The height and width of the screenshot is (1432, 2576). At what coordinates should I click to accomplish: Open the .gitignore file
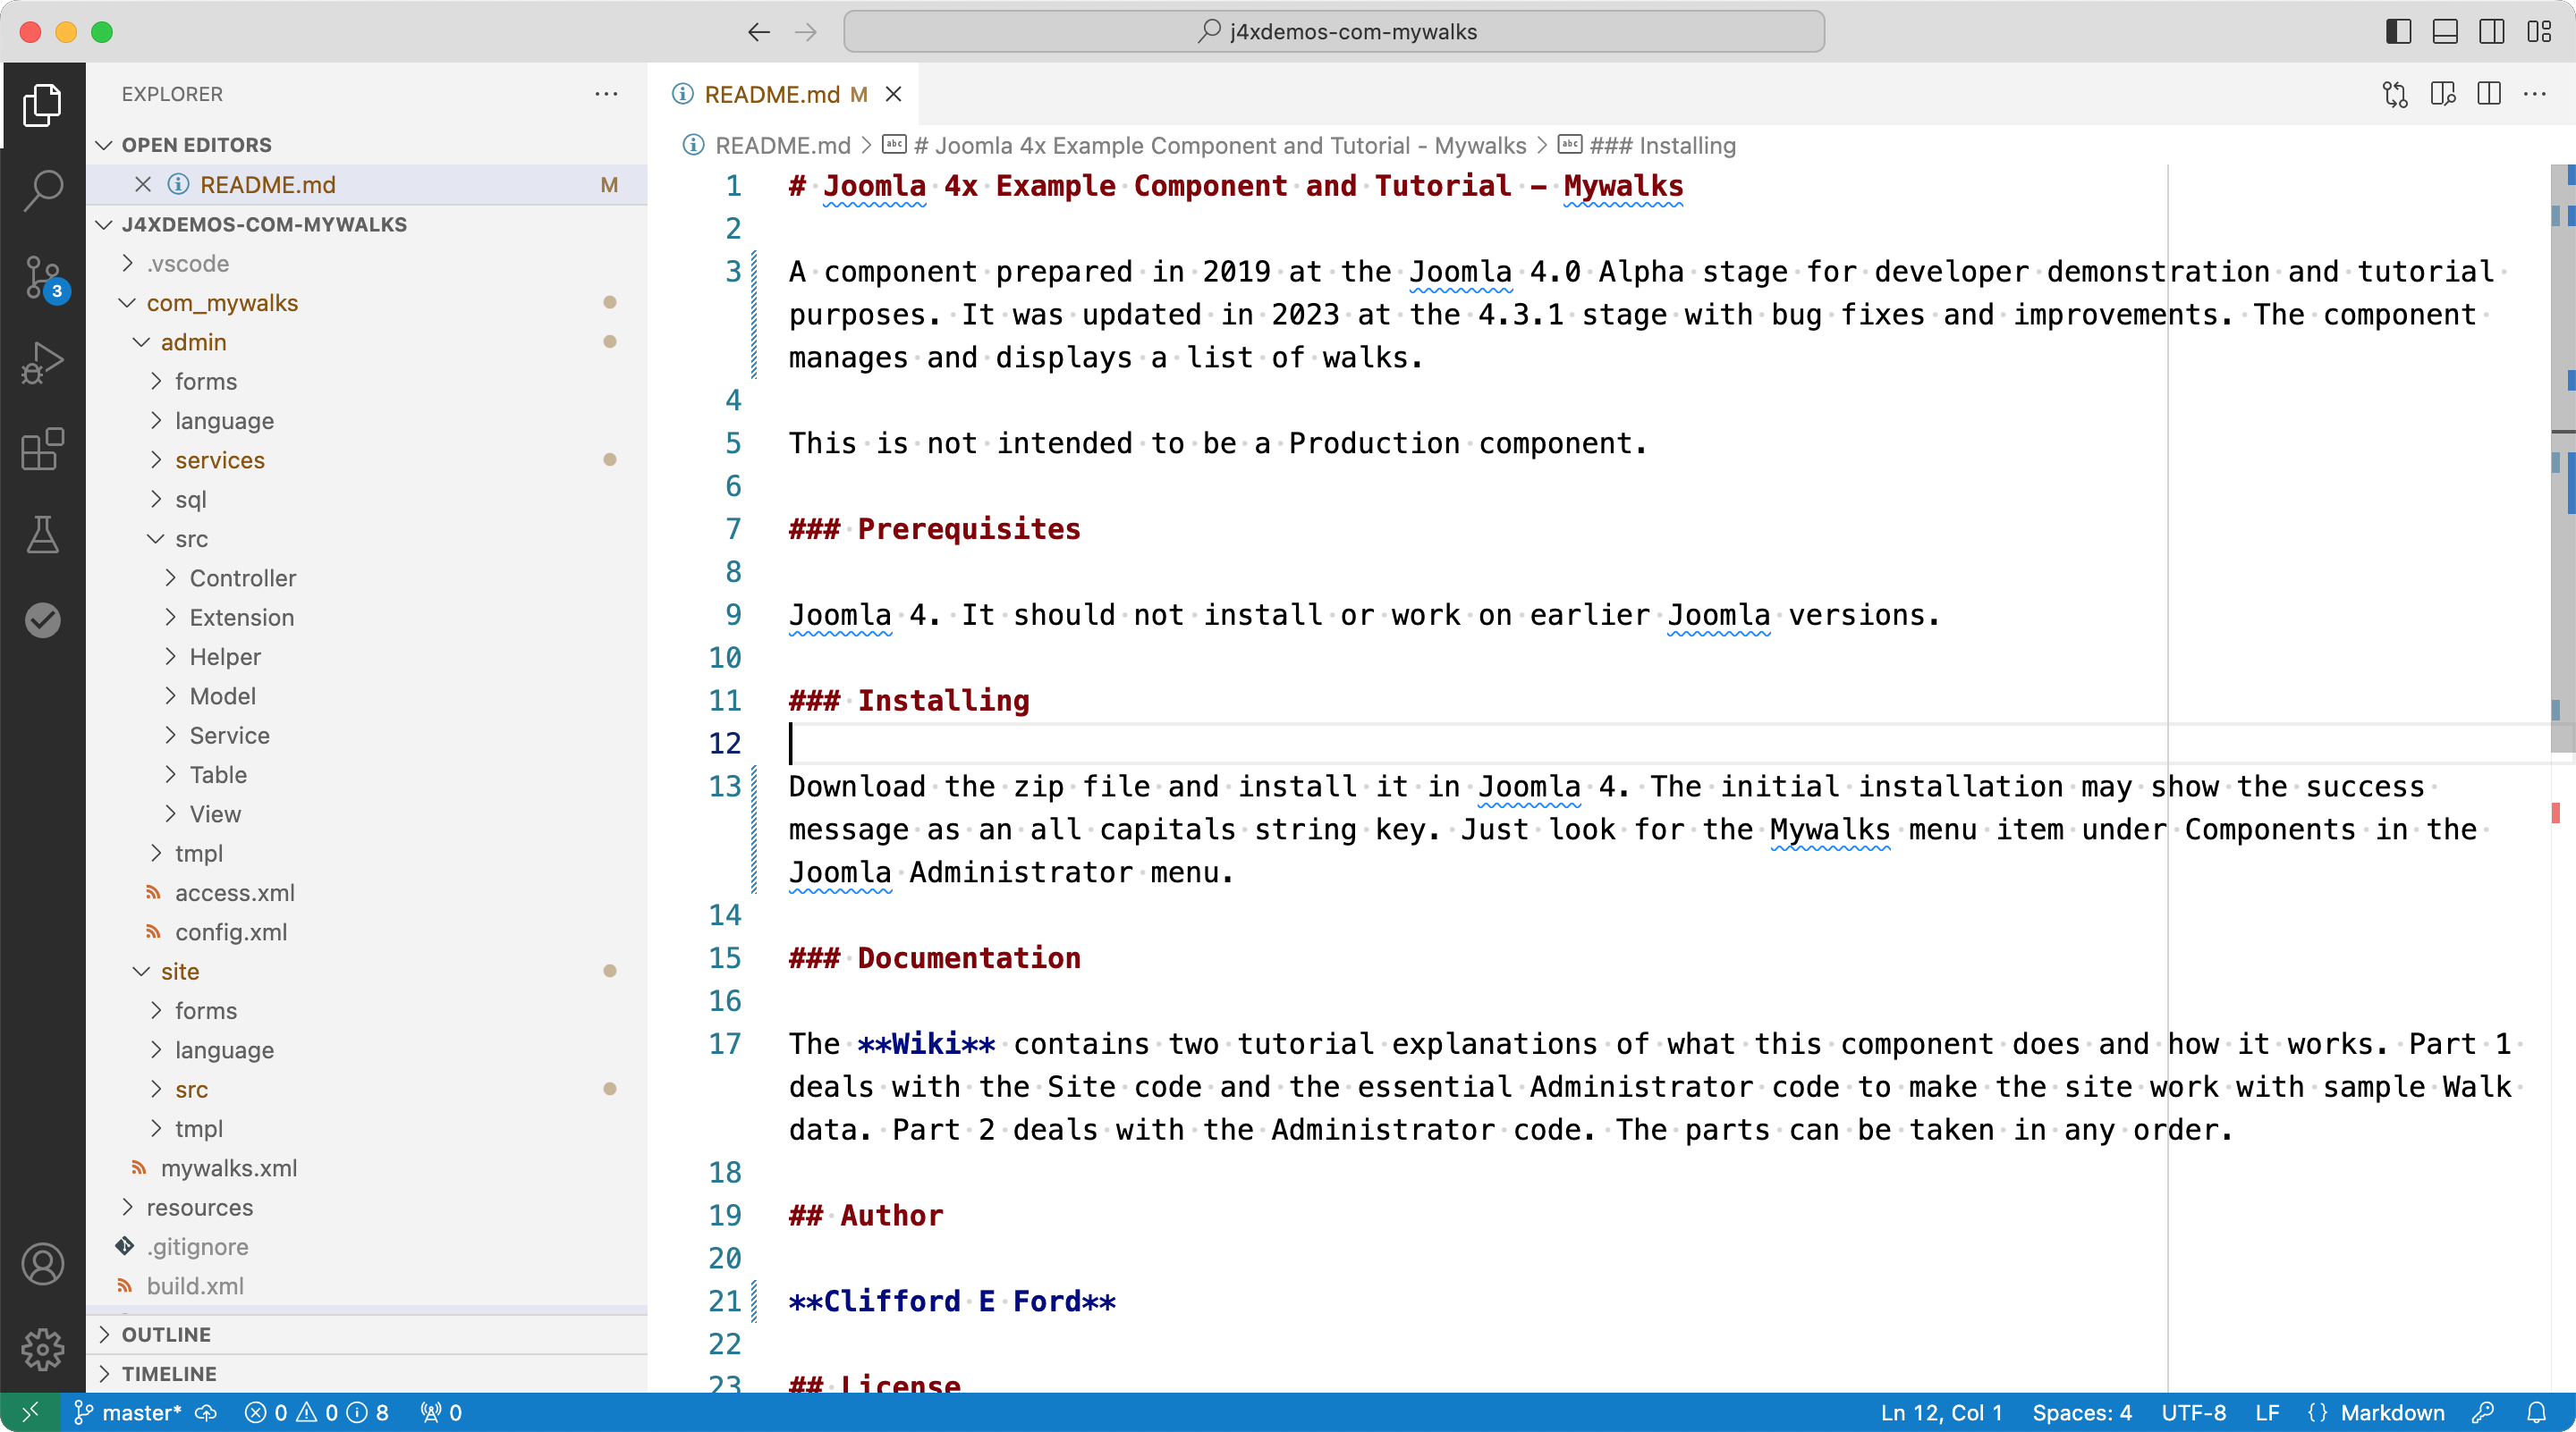pyautogui.click(x=198, y=1246)
